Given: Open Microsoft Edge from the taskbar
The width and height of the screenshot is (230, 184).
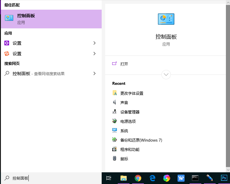Looking at the screenshot, I should click(152, 178).
